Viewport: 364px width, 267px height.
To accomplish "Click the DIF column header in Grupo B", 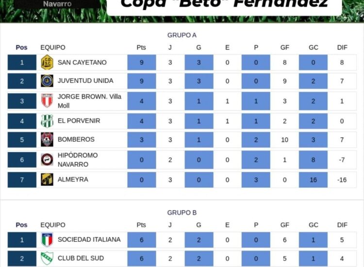I will coord(342,225).
